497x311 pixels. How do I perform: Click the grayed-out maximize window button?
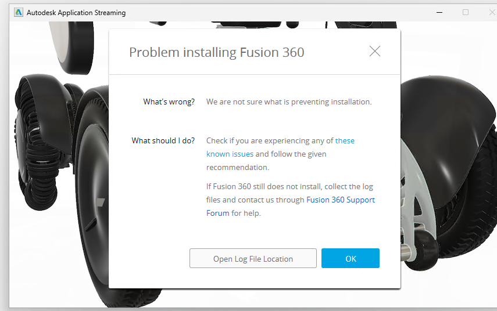click(466, 12)
